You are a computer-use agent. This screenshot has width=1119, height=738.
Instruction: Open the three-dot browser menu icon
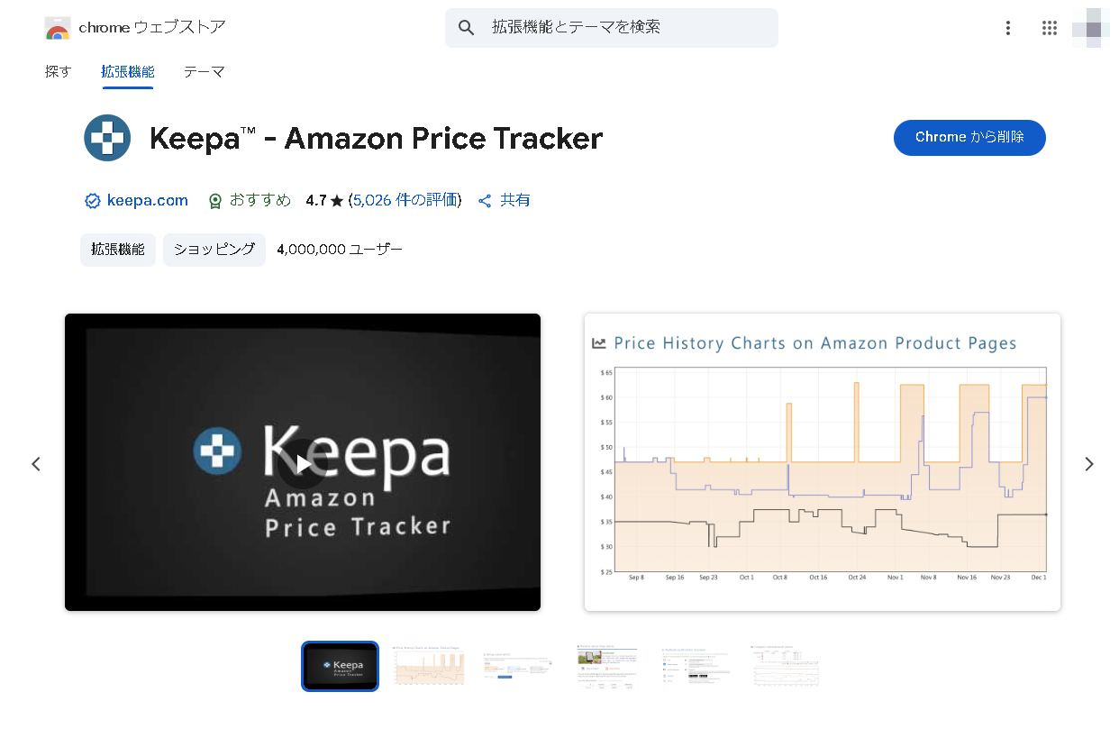pos(1007,28)
